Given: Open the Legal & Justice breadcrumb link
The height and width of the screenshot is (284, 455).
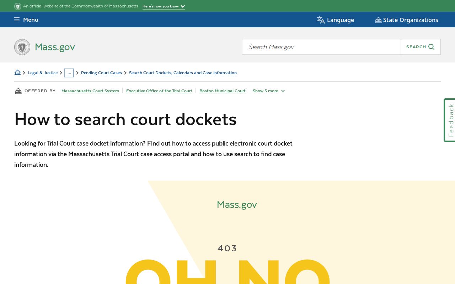Looking at the screenshot, I should 43,73.
